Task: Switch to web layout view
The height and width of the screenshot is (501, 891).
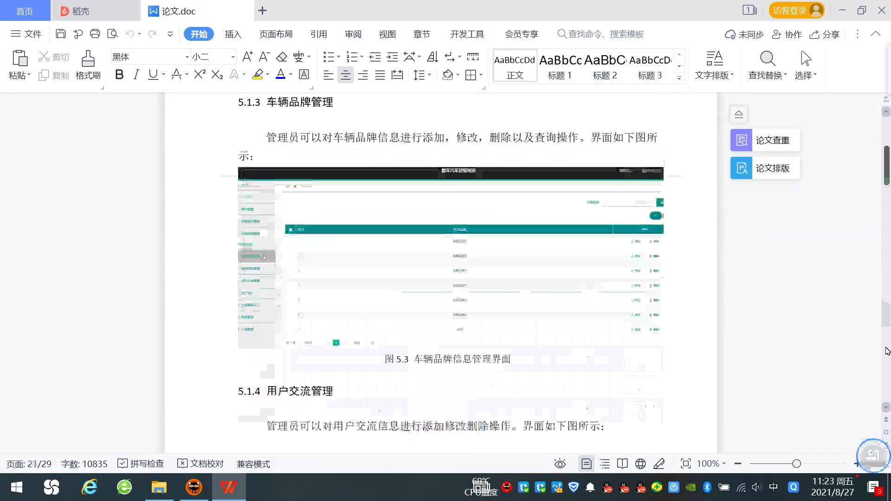Action: (640, 463)
